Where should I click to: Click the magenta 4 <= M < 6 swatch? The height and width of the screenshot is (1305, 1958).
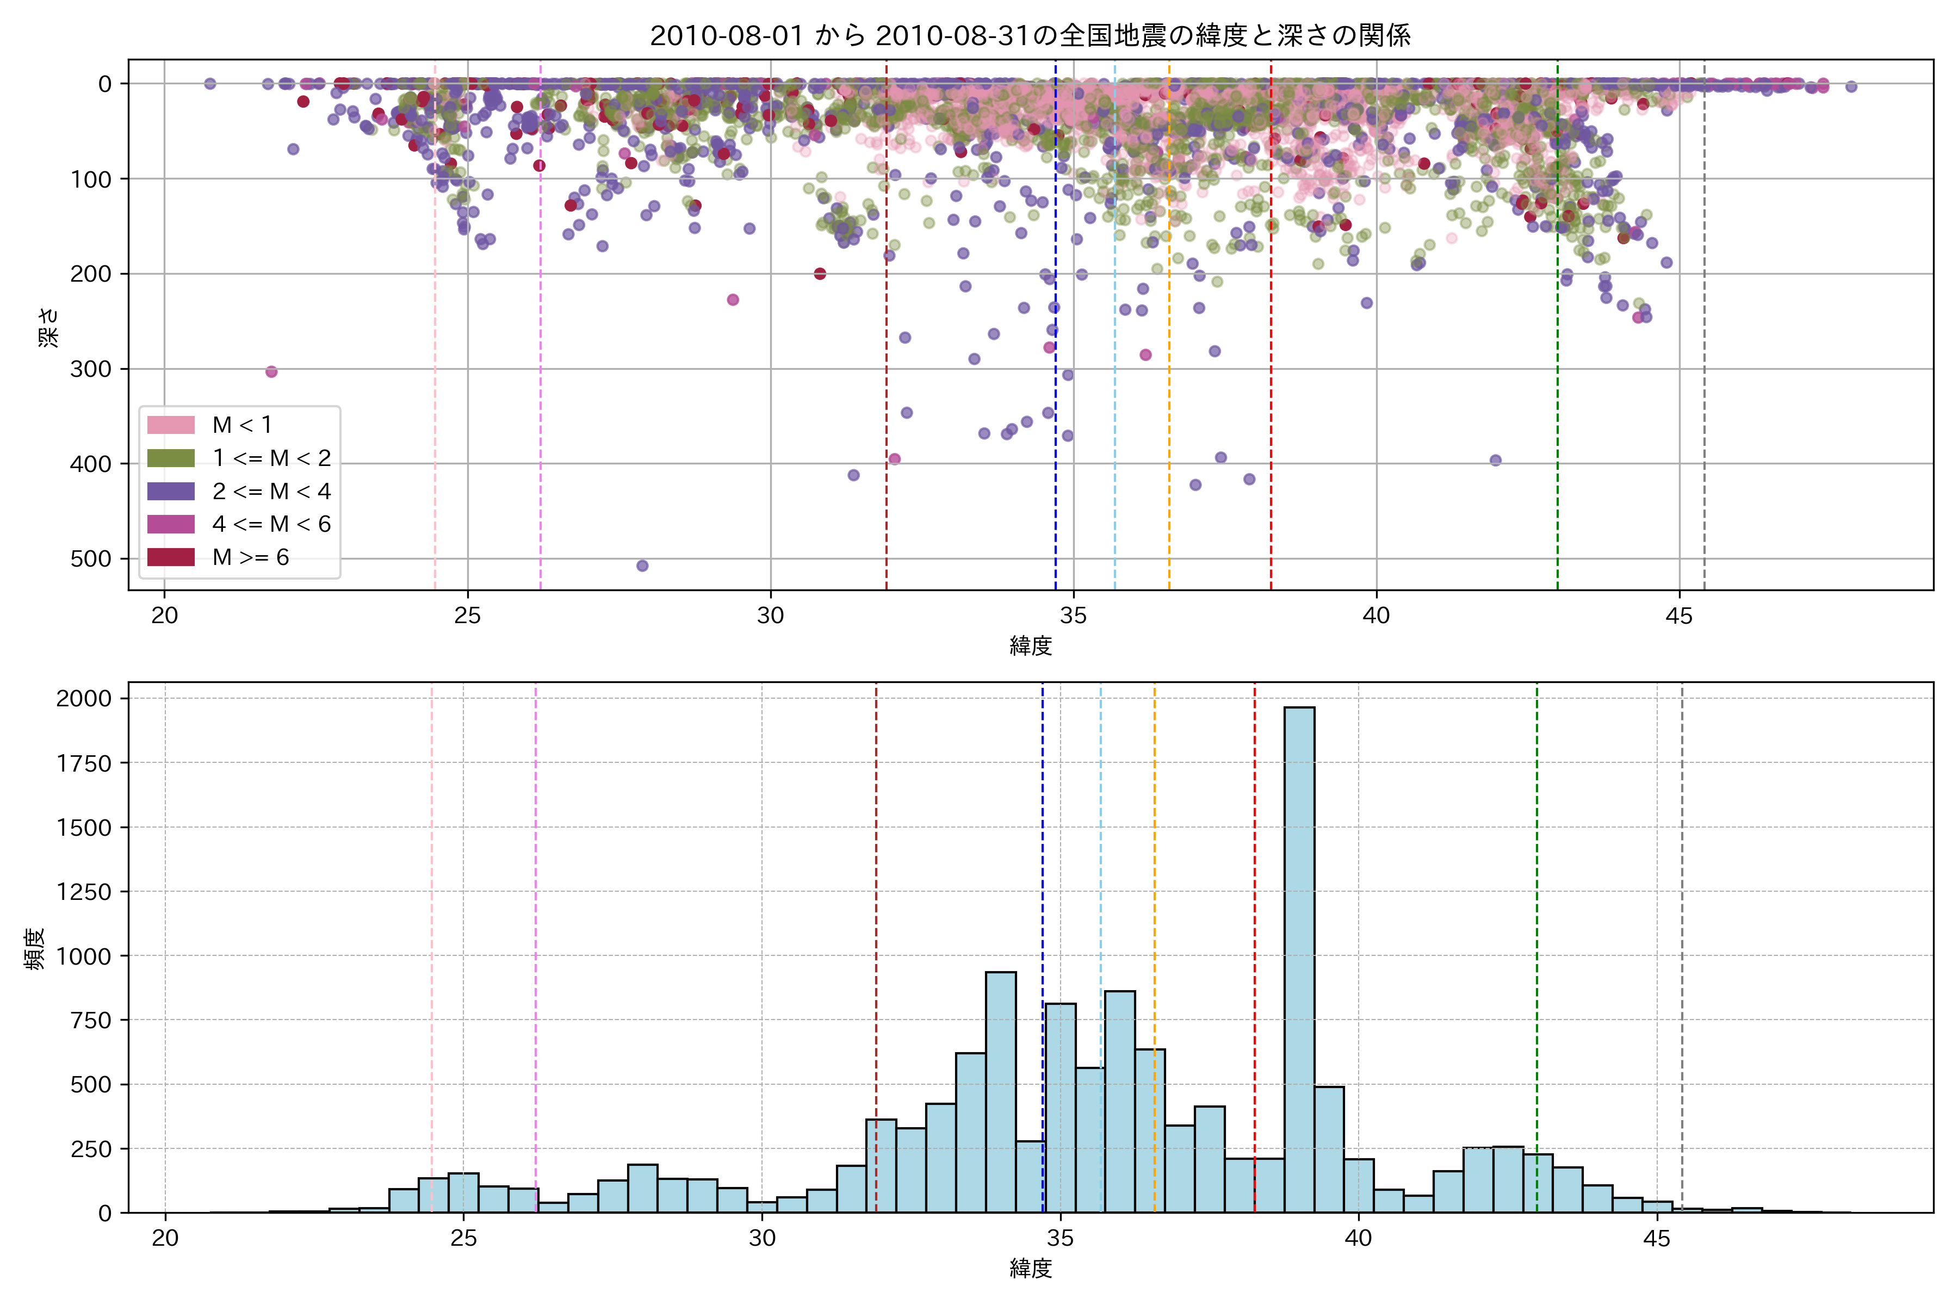171,524
